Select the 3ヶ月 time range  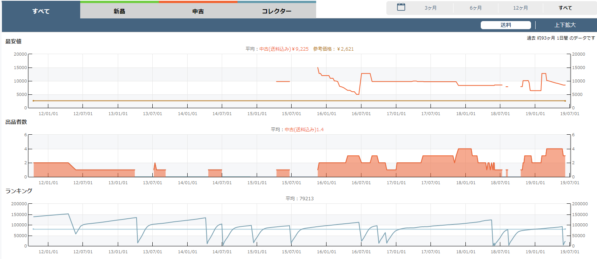point(430,8)
